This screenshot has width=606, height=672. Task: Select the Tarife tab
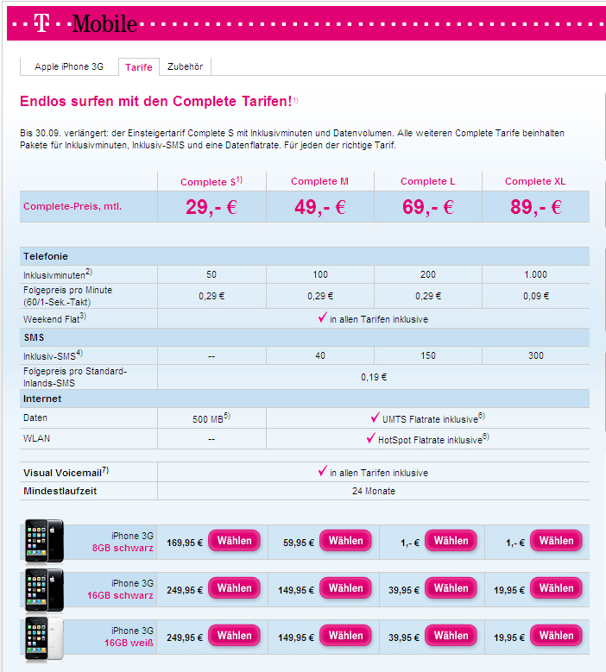click(139, 67)
